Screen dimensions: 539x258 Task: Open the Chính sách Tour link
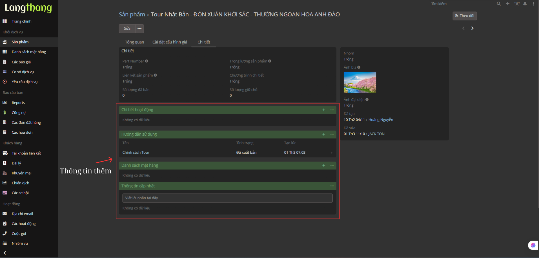[136, 153]
